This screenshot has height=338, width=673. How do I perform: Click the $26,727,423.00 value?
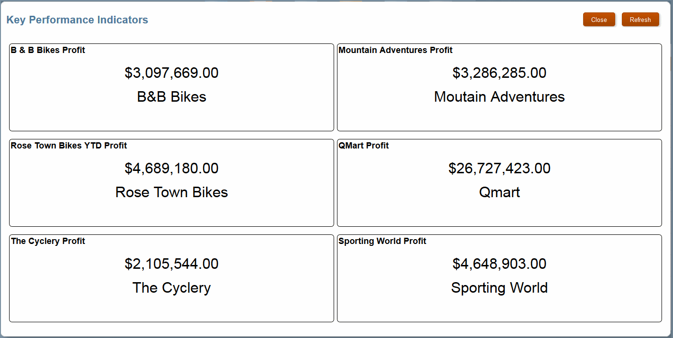click(499, 169)
